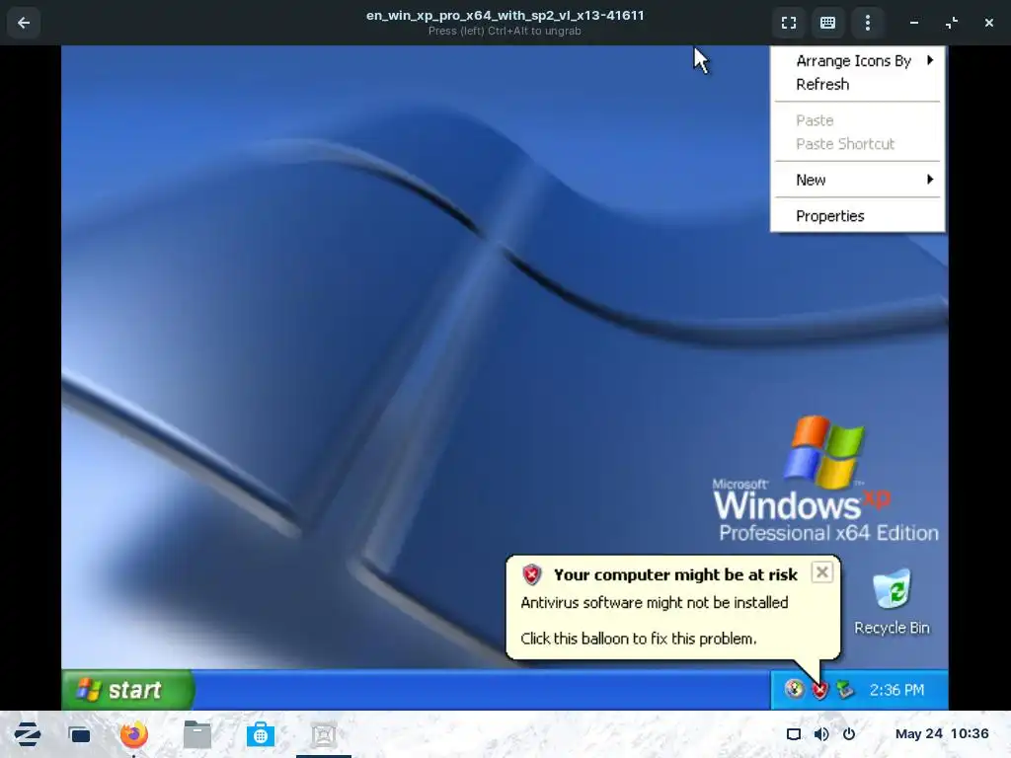Click the back arrow in the VM viewer header
1011x758 pixels.
24,23
